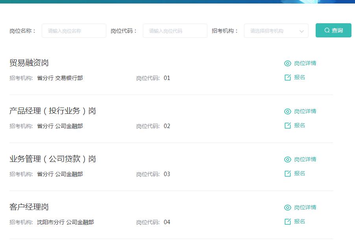Click the 岗位名称 input field
Screen dimensions: 355x245
point(74,30)
